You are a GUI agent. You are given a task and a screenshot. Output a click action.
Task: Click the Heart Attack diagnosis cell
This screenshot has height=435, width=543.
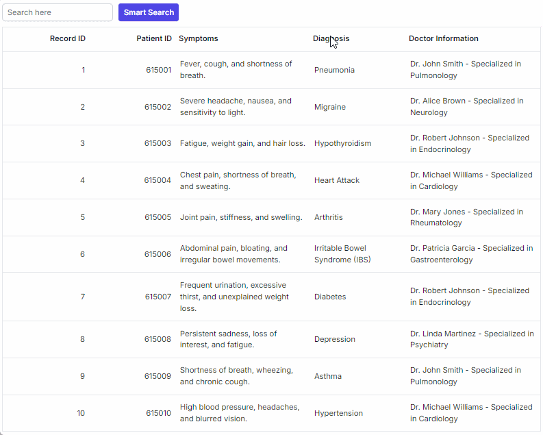click(337, 180)
